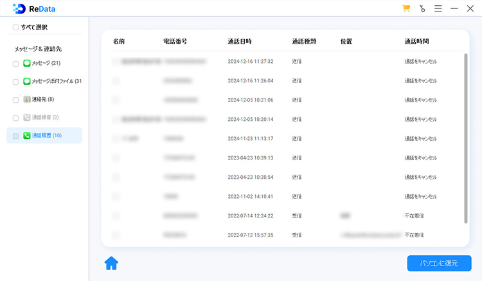Click the パソコンに復元 button
The height and width of the screenshot is (281, 482).
(x=439, y=263)
